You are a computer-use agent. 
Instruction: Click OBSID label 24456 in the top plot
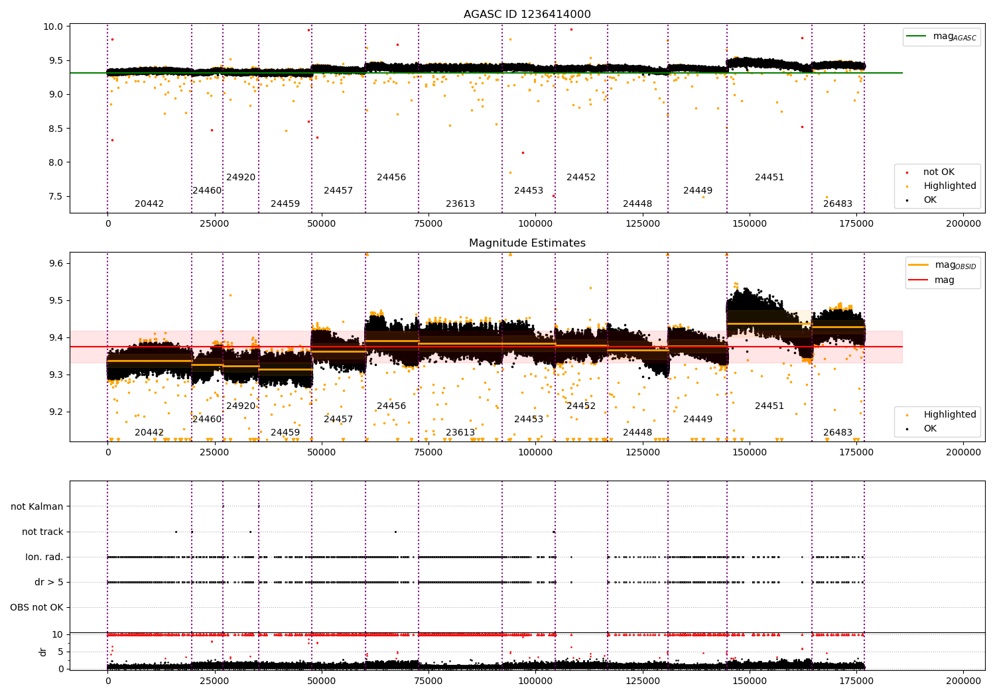(x=391, y=178)
